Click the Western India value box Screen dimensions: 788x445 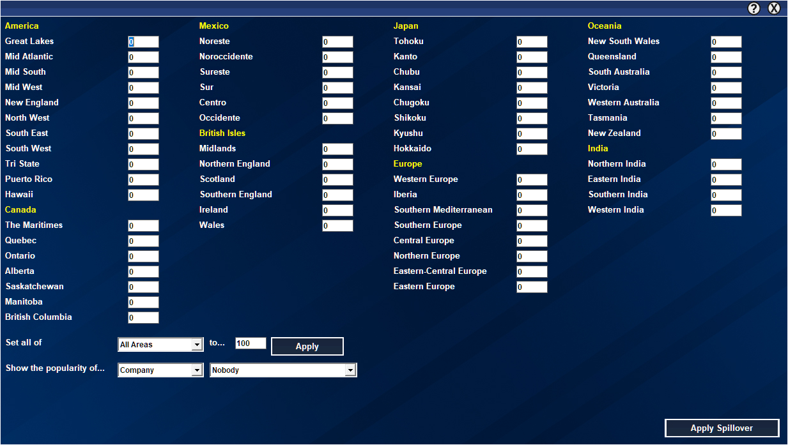click(726, 211)
